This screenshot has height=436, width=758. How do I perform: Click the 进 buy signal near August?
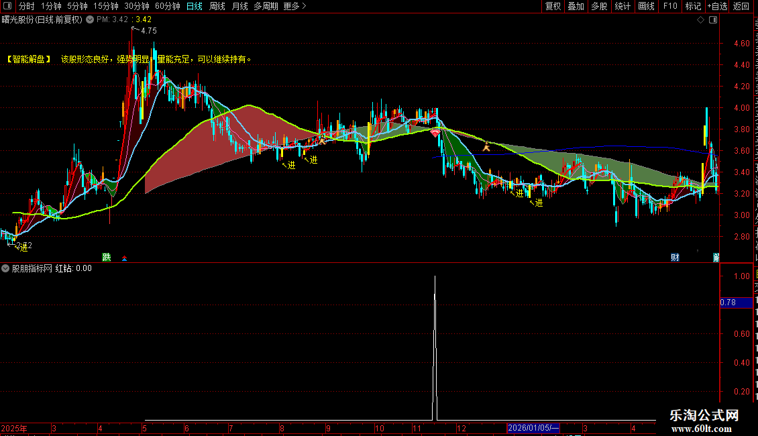[x=292, y=165]
